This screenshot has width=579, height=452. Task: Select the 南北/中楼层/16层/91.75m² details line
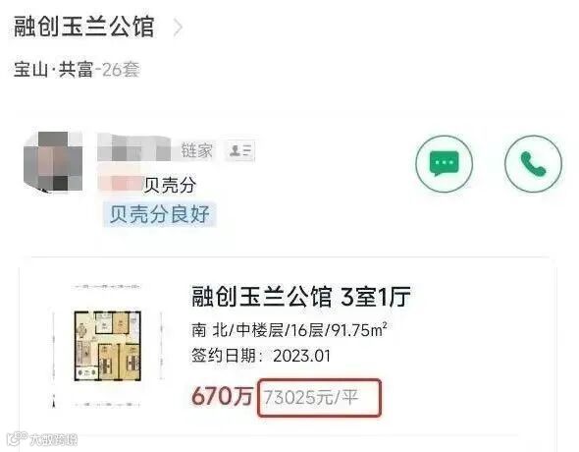pyautogui.click(x=289, y=330)
